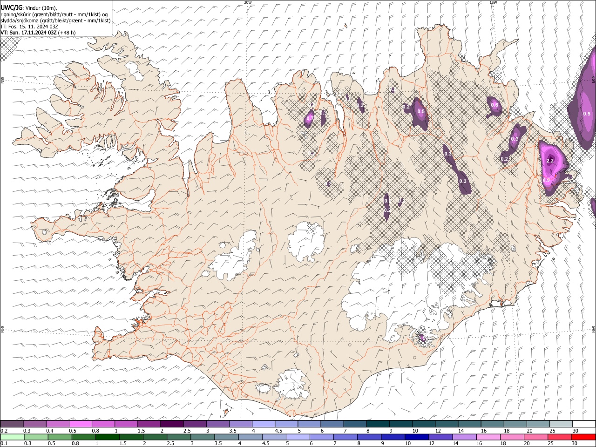Screen dimensions: 596x447
Task: Click the 'VT: Sun. 17.11.2024 03Z (+48 h)' line
Action: 38,33
